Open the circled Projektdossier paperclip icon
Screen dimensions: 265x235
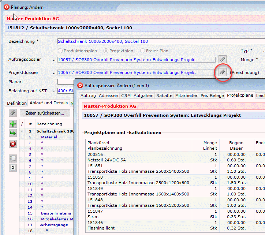point(222,72)
